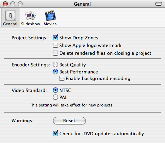
Task: Choose the NTSC video standard
Action: [55, 90]
